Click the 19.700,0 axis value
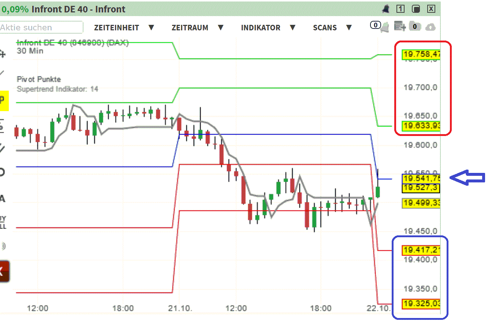Image resolution: width=503 pixels, height=333 pixels. (420, 87)
